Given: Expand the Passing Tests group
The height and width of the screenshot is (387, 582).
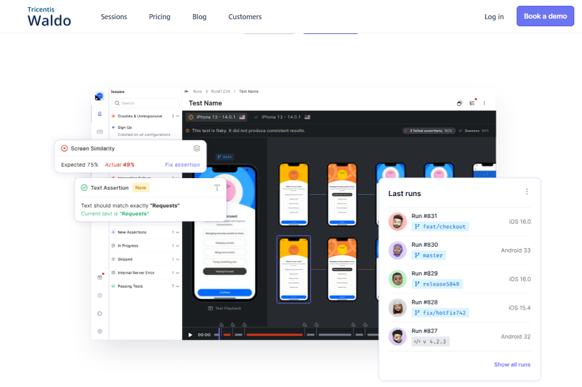Looking at the screenshot, I should pos(178,286).
